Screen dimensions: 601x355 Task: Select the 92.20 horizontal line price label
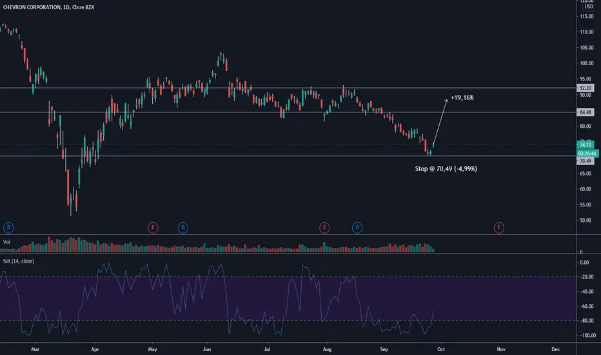[x=586, y=88]
